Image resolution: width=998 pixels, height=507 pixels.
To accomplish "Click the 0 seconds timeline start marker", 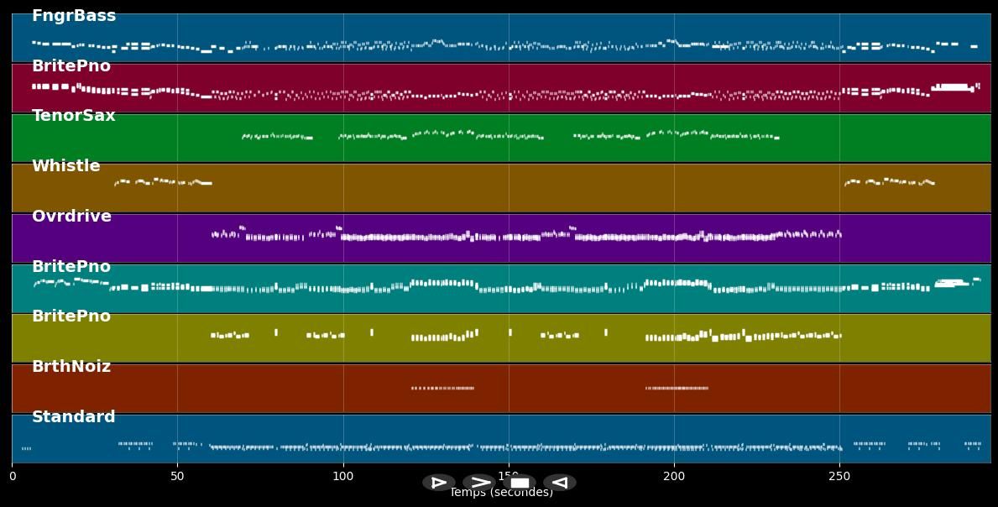I will pyautogui.click(x=12, y=477).
